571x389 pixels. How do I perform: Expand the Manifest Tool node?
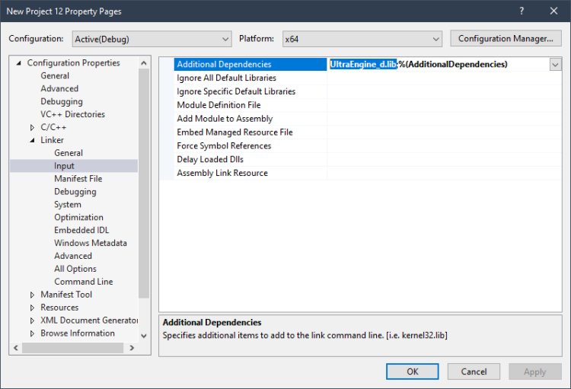[x=32, y=295]
